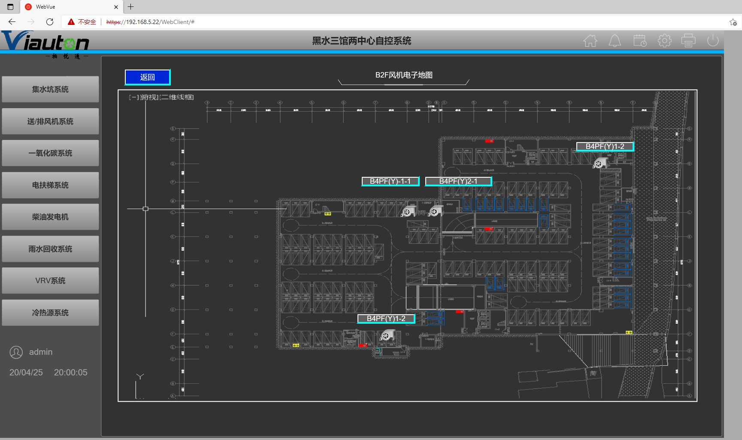
Task: Select the fan icon below B4PF(Y)2-1
Action: 435,211
